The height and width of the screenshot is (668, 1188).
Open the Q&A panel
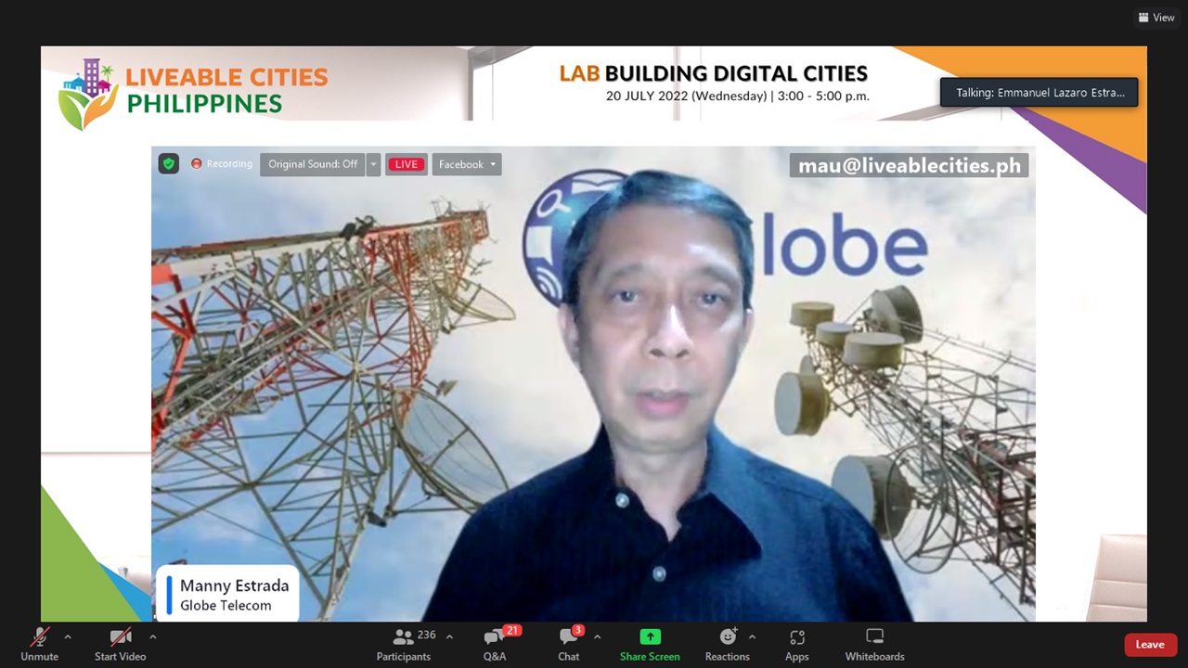[x=495, y=644]
